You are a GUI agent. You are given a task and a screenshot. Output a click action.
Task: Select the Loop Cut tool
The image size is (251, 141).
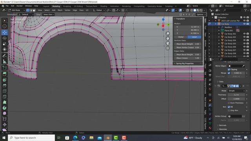(4, 91)
